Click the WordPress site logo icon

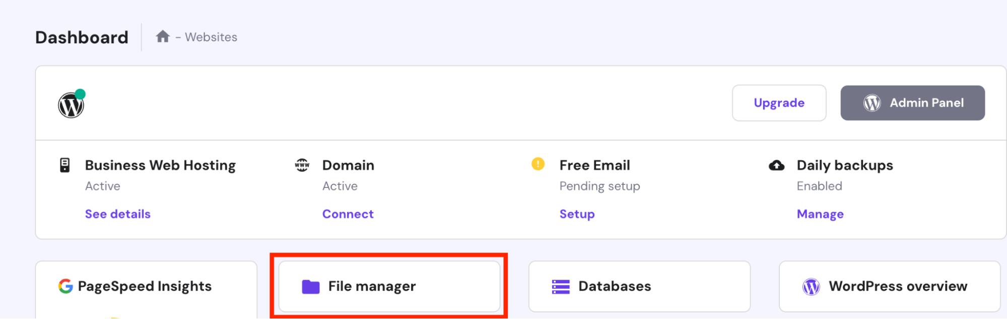coord(71,105)
